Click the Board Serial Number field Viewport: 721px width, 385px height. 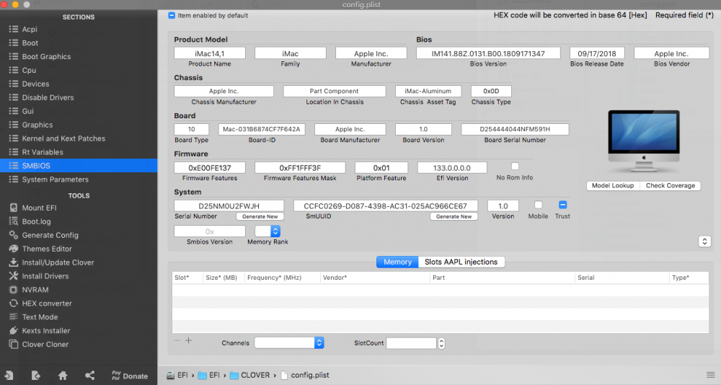click(515, 129)
